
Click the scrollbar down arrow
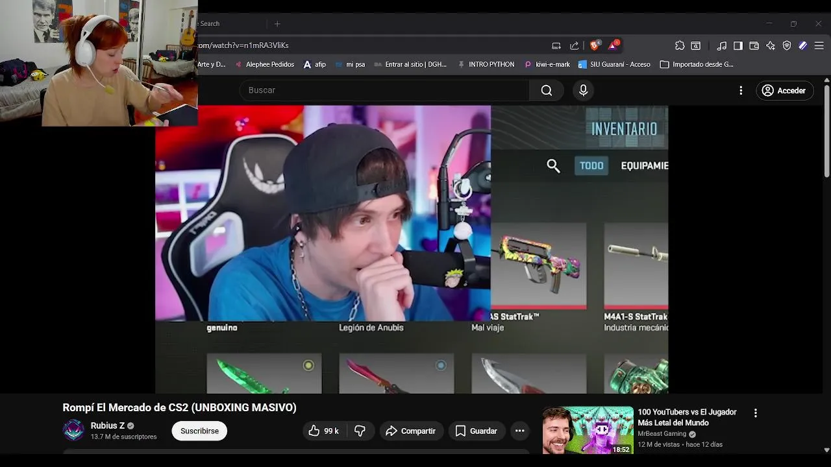[x=826, y=449]
